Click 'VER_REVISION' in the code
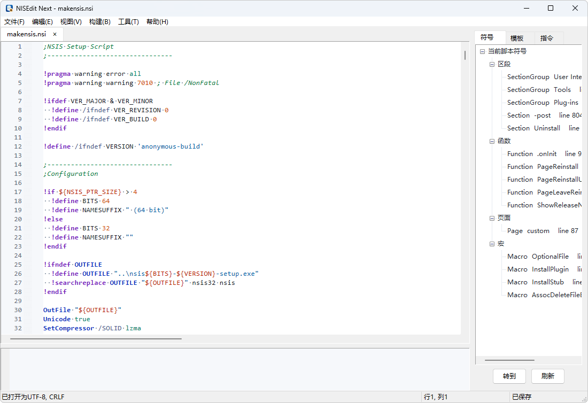The width and height of the screenshot is (588, 403). [x=137, y=110]
